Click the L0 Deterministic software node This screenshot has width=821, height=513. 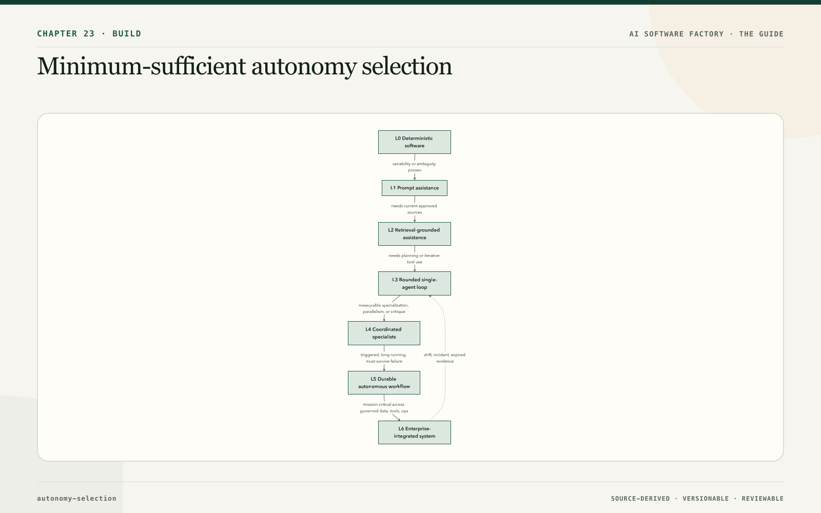pyautogui.click(x=415, y=142)
